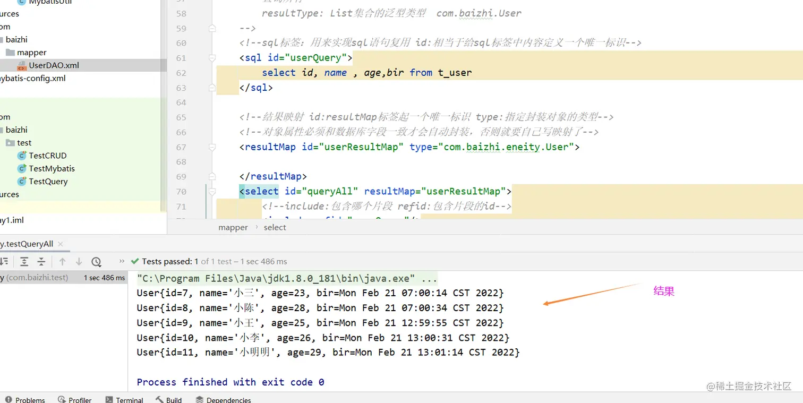Show more test toolbar actions chevron
The width and height of the screenshot is (803, 403).
[x=122, y=261]
